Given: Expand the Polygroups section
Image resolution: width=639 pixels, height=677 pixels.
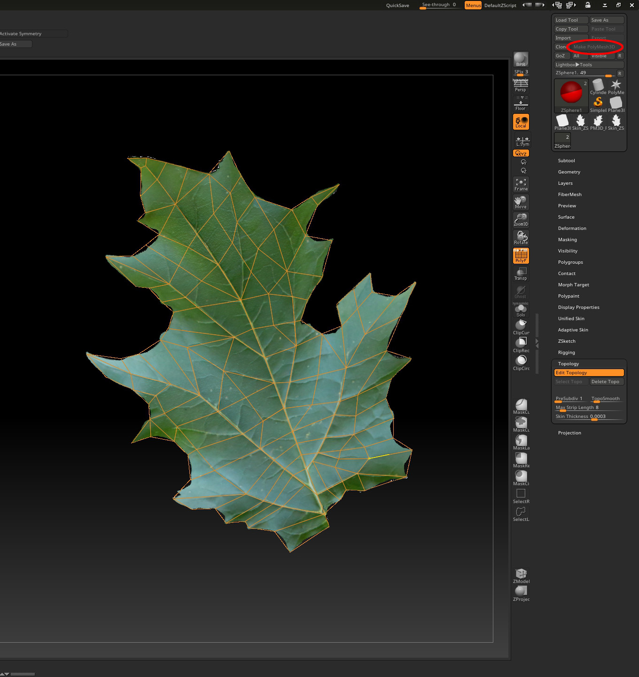Looking at the screenshot, I should tap(570, 262).
